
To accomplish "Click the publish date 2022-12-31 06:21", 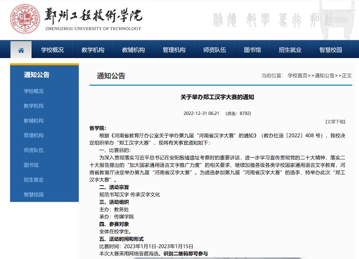I will [201, 113].
